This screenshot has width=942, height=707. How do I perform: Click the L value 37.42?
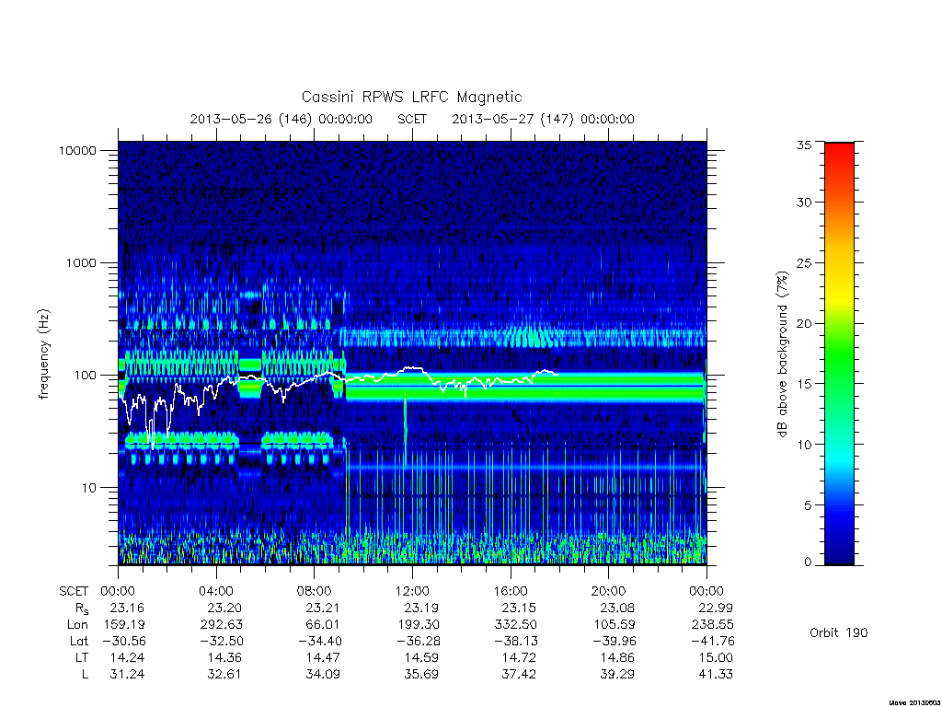click(519, 675)
